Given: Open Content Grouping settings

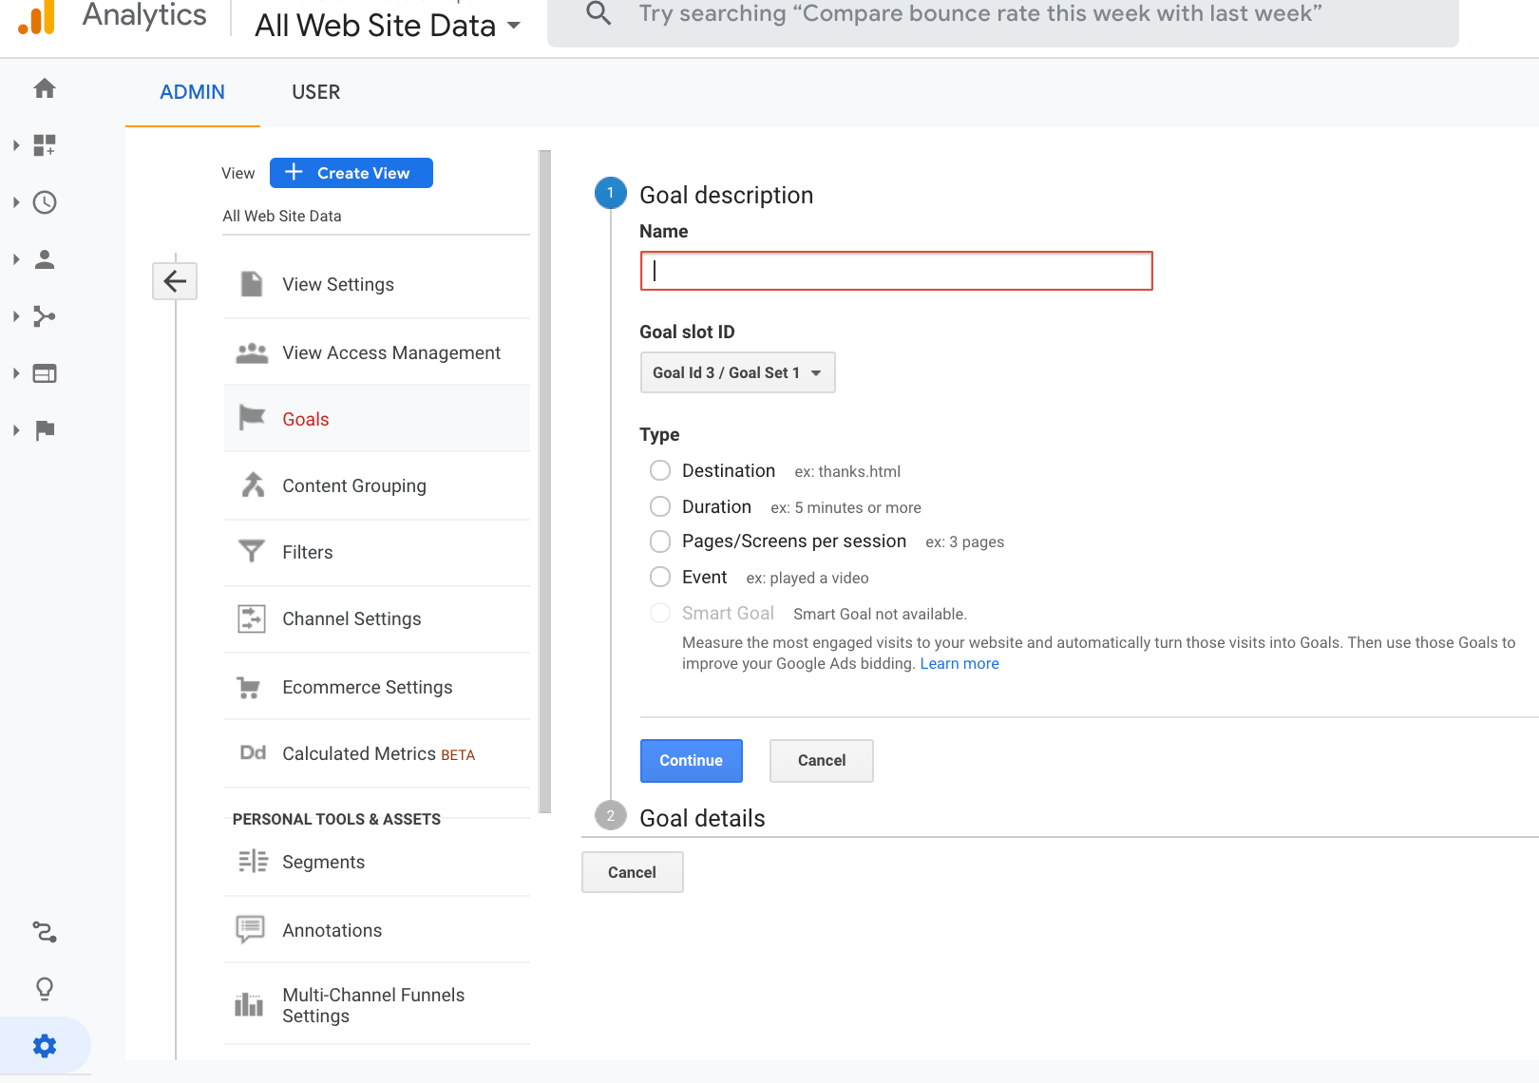Looking at the screenshot, I should tap(353, 485).
